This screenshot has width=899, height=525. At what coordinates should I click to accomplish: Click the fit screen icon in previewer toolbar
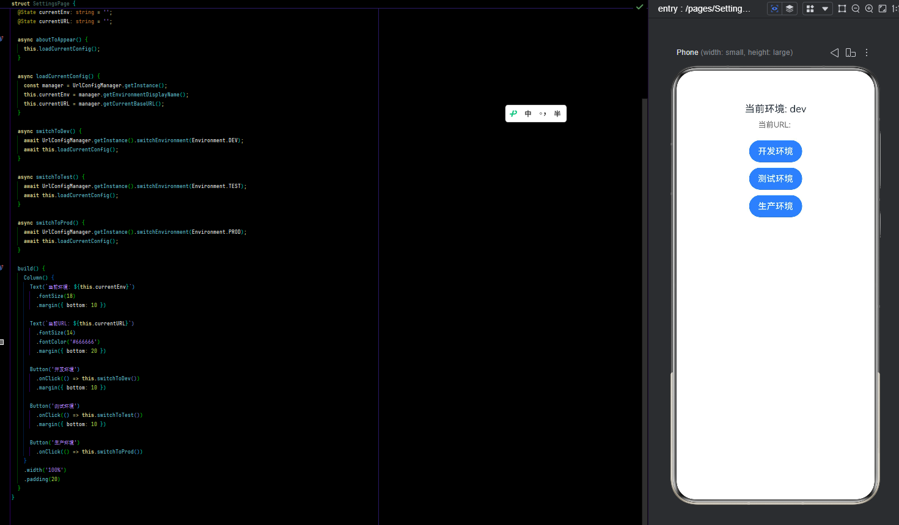coord(882,9)
